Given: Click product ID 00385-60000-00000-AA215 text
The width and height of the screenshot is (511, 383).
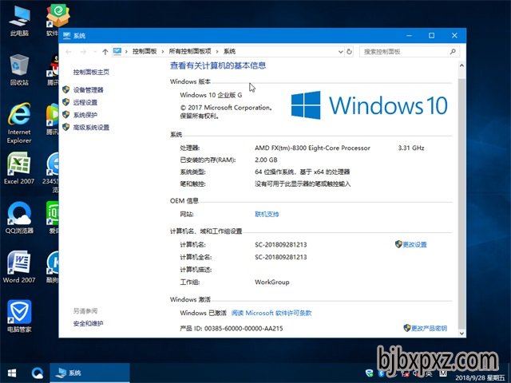Looking at the screenshot, I should [x=244, y=328].
